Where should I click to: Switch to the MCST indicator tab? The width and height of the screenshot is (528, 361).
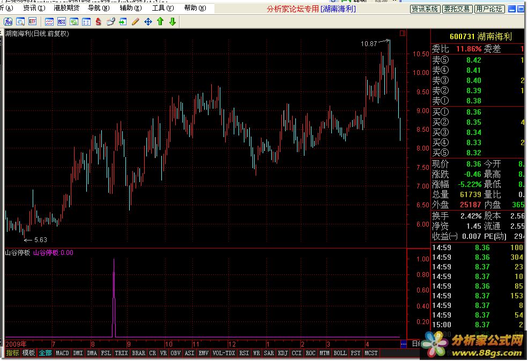coord(371,353)
